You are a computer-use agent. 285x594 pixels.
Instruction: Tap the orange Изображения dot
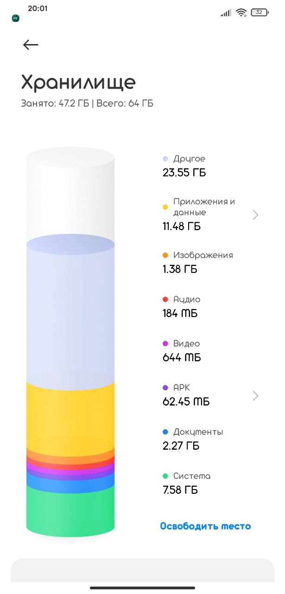165,256
